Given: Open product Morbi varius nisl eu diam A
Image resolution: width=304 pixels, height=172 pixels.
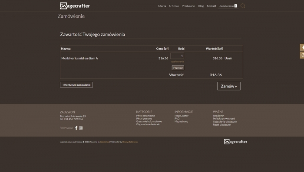Looking at the screenshot, I should [79, 58].
